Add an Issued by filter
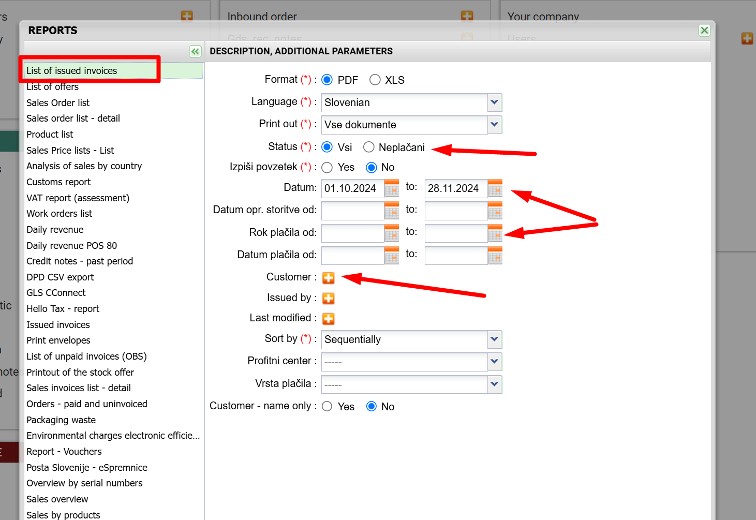 [x=328, y=299]
